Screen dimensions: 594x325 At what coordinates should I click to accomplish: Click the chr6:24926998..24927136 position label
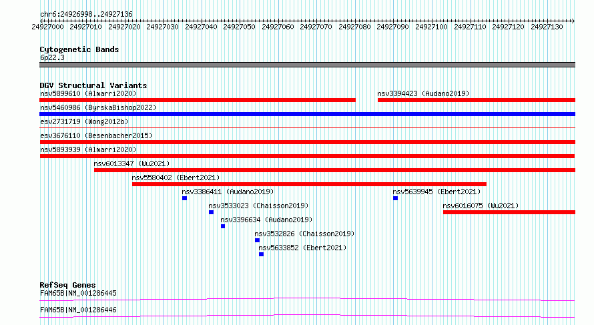tap(86, 15)
